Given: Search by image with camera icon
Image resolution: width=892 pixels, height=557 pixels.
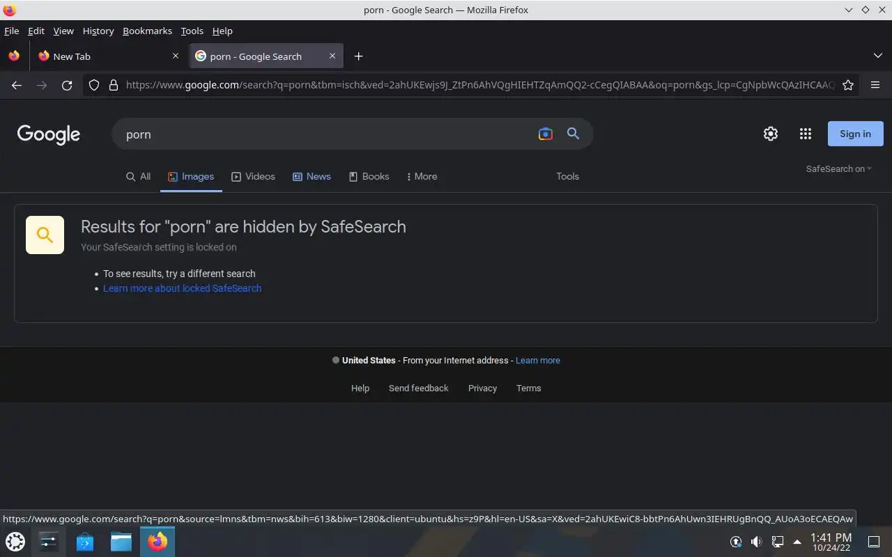Looking at the screenshot, I should pos(546,134).
